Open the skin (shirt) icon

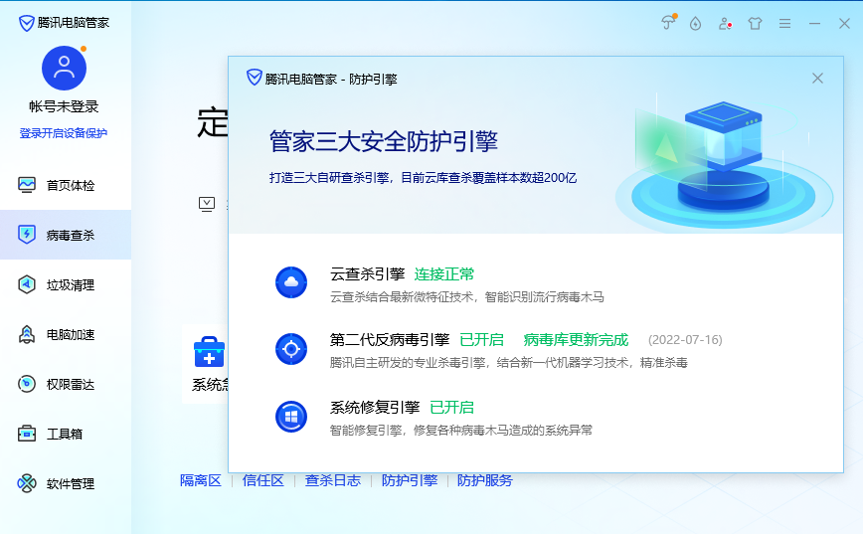tap(756, 23)
